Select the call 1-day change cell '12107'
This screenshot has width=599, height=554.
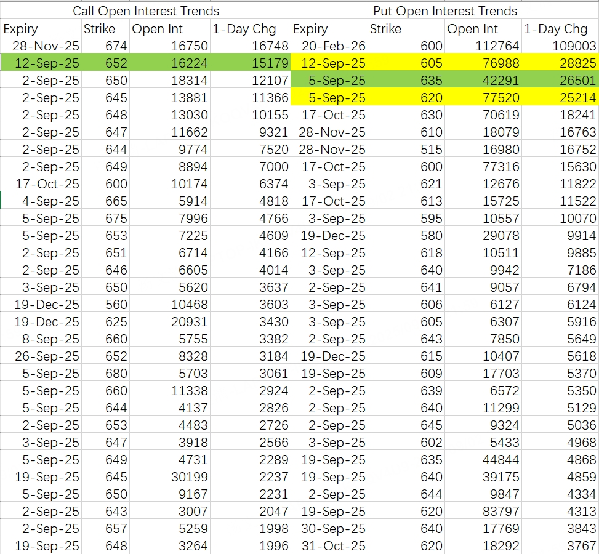point(250,80)
